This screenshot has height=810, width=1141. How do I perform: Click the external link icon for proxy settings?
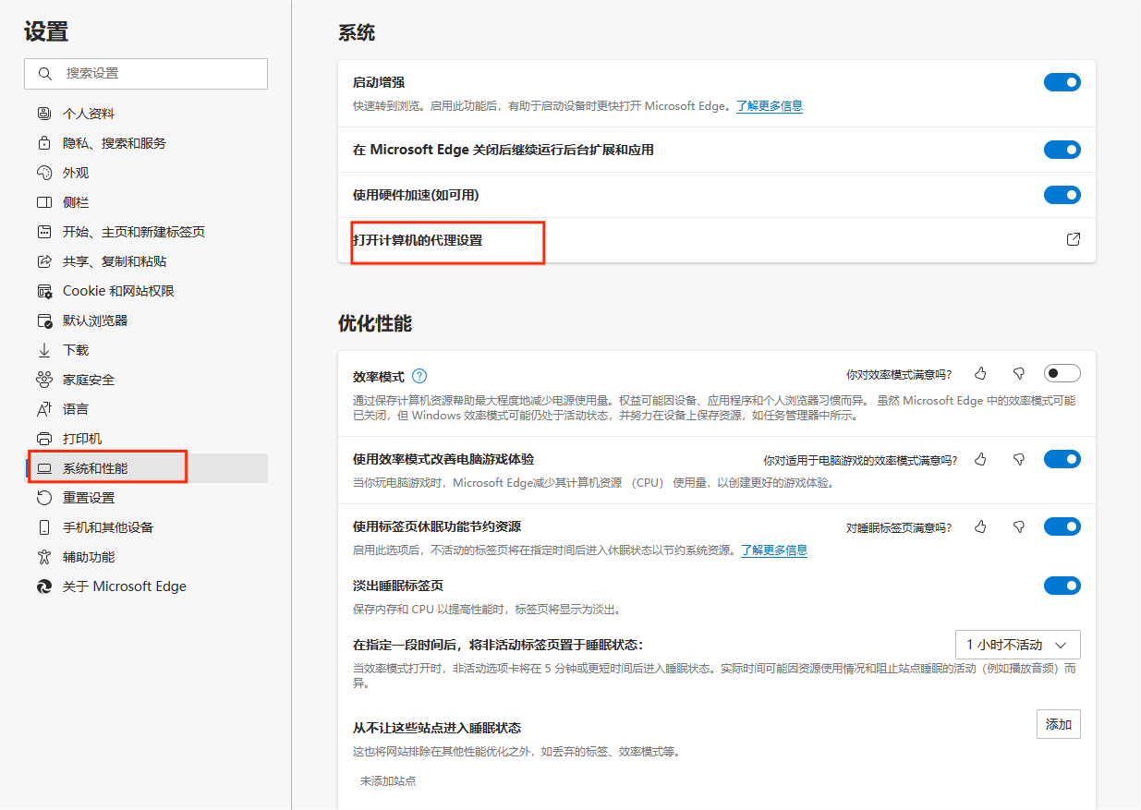1073,240
